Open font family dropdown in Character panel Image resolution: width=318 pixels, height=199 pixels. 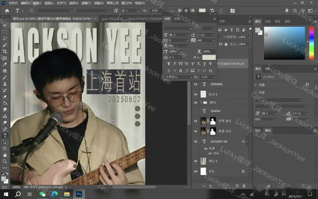tap(191, 28)
